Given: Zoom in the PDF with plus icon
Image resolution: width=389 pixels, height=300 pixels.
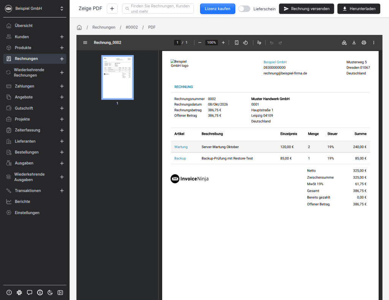Looking at the screenshot, I should pos(223,43).
